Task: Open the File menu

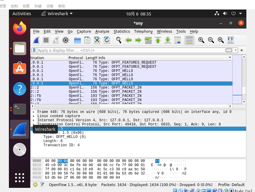Action: (36, 32)
